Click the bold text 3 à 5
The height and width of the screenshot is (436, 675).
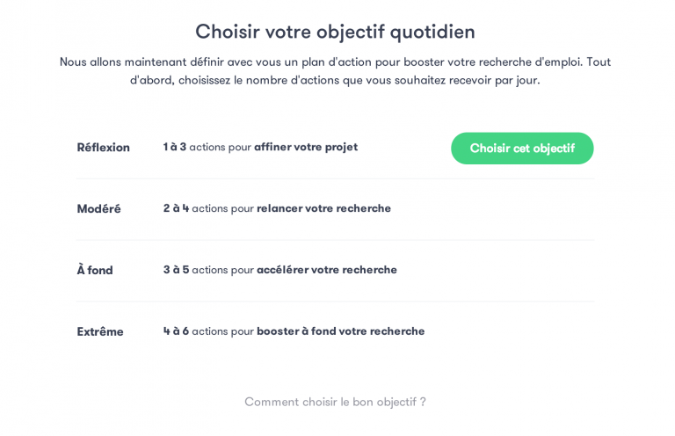pyautogui.click(x=176, y=270)
